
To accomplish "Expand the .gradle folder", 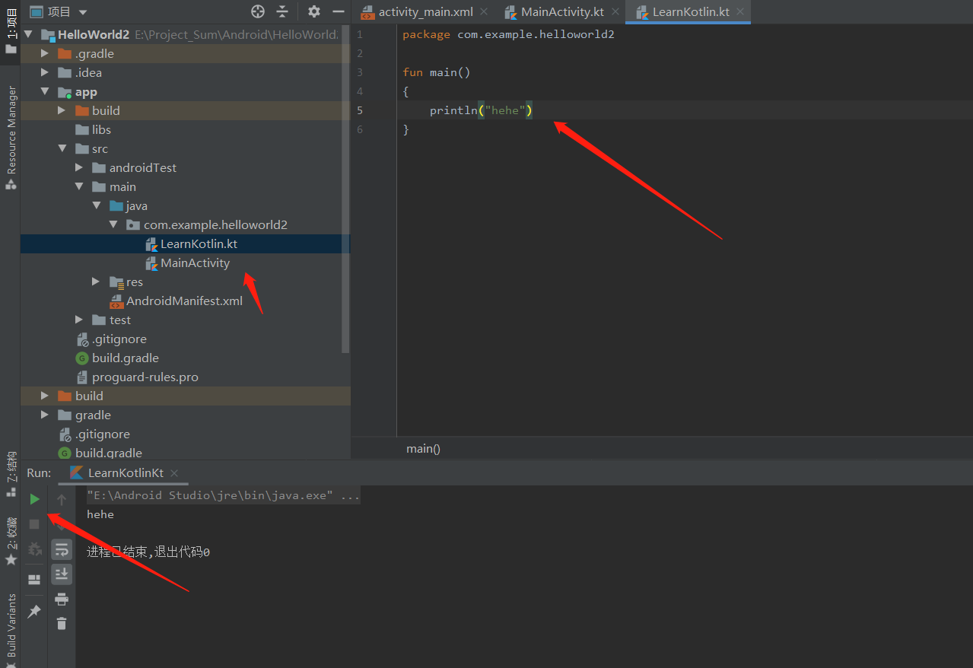I will [45, 53].
